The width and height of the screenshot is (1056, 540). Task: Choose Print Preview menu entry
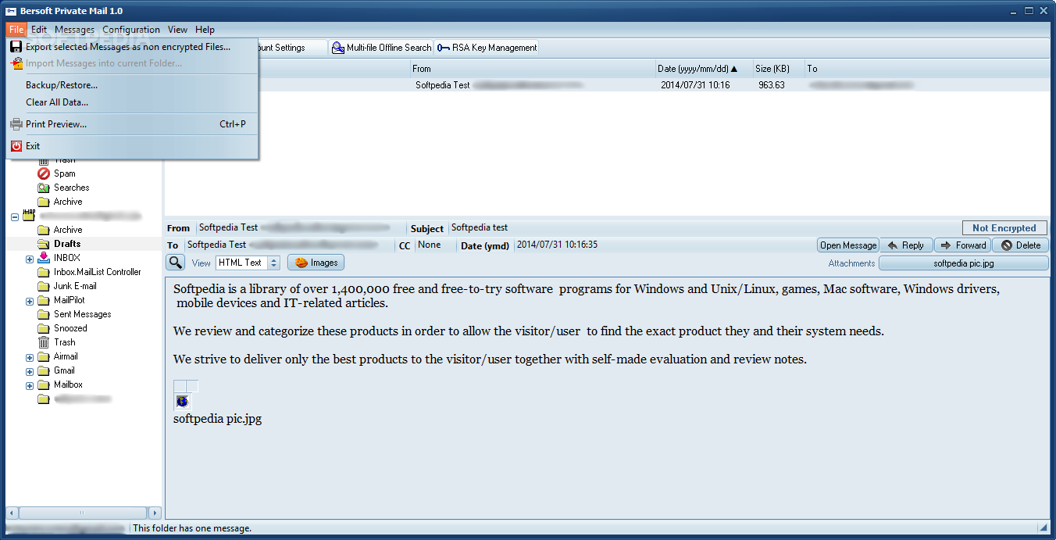(132, 124)
